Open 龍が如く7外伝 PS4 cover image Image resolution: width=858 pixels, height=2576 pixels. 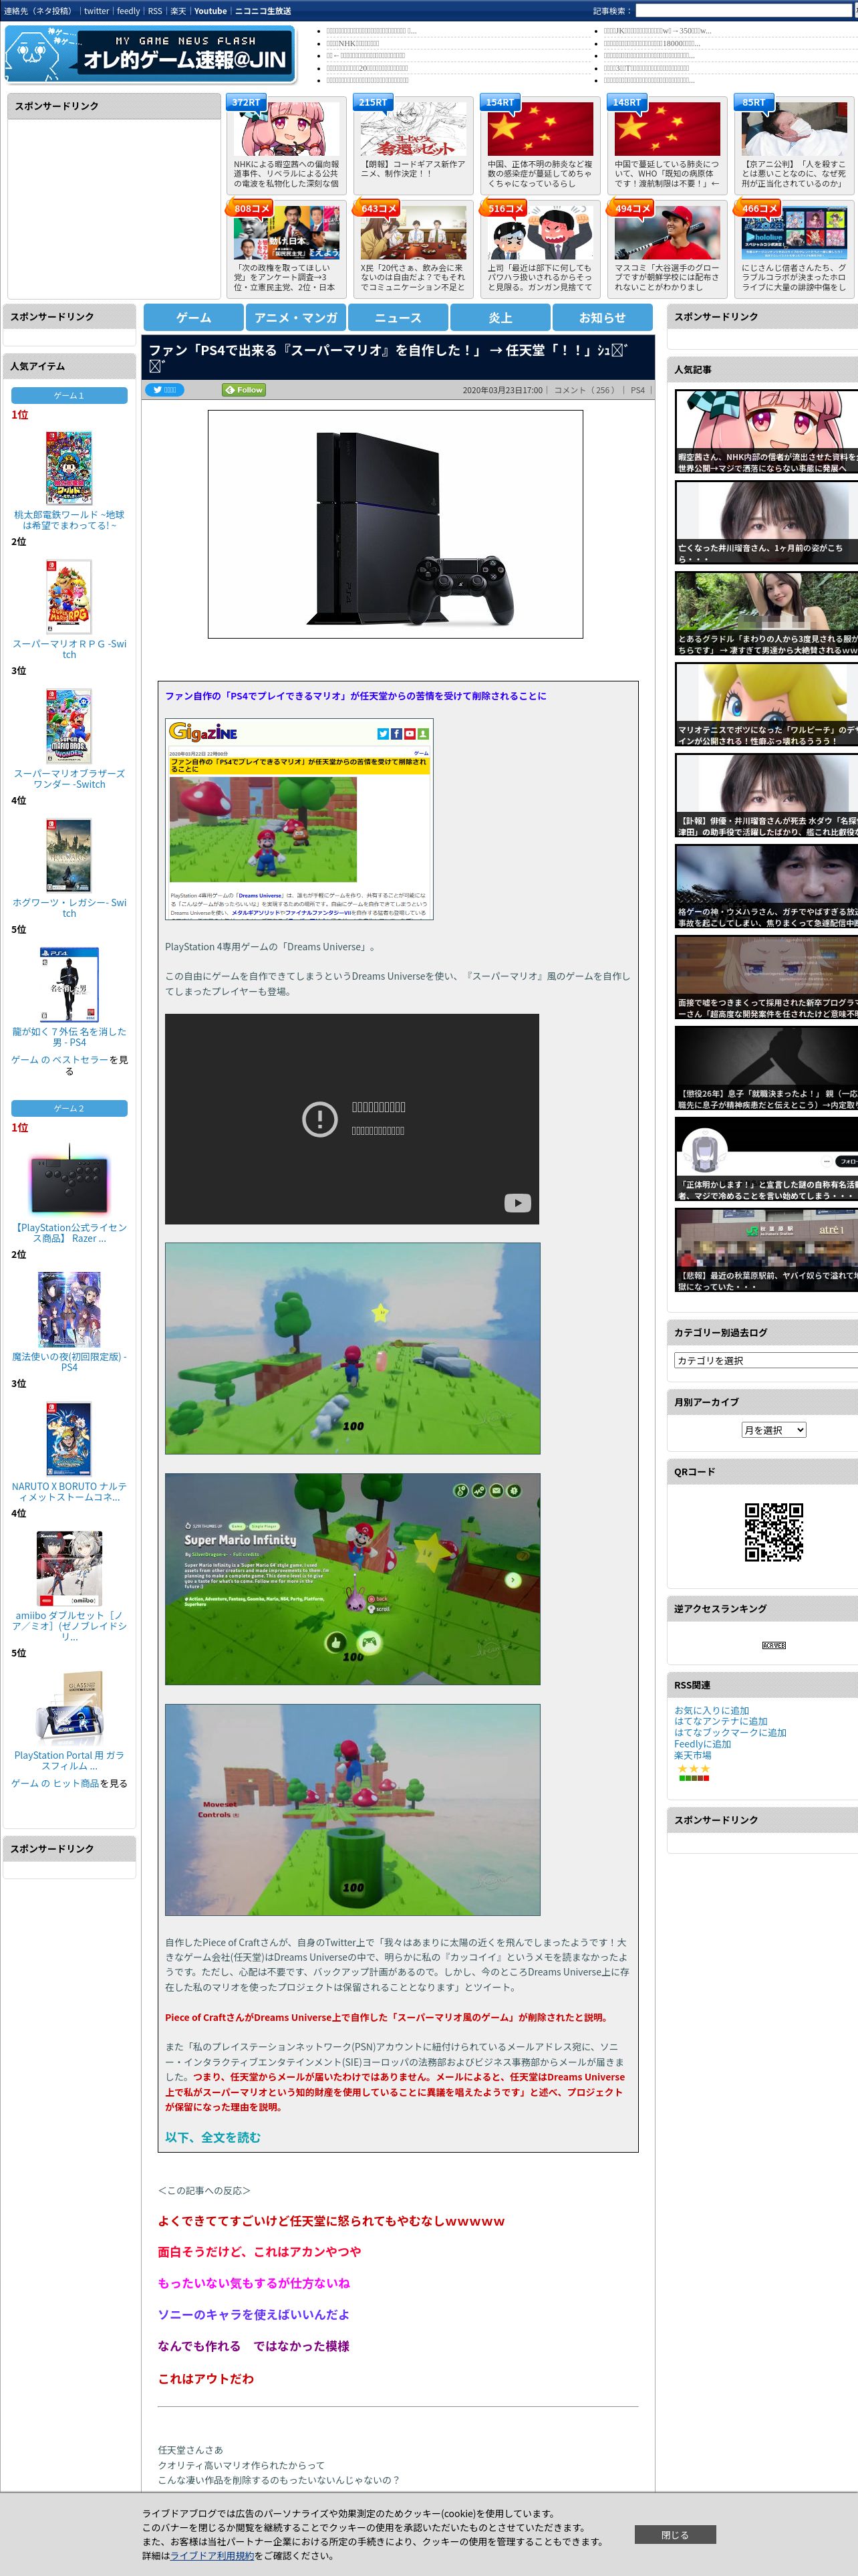(x=69, y=984)
